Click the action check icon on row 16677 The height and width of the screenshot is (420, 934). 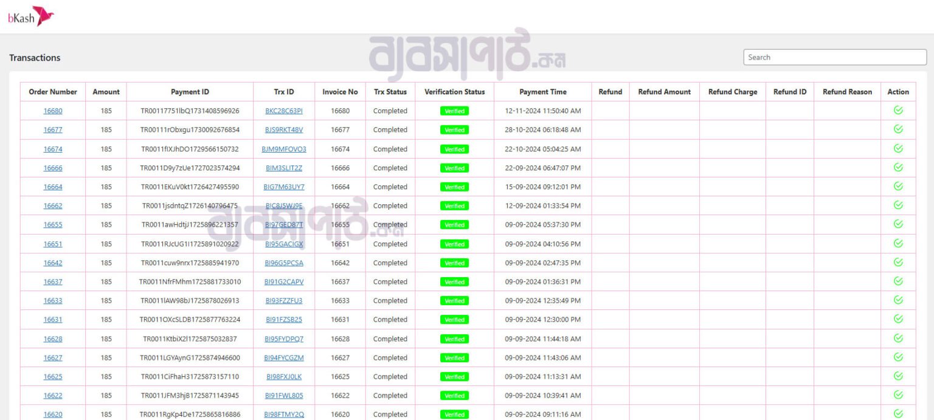click(x=898, y=129)
